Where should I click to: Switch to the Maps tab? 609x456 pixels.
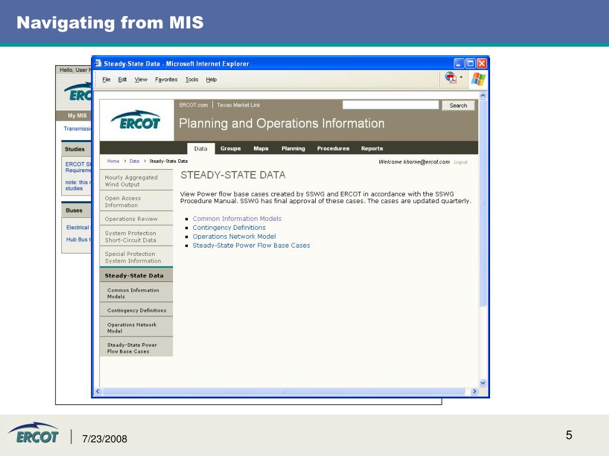(x=261, y=148)
